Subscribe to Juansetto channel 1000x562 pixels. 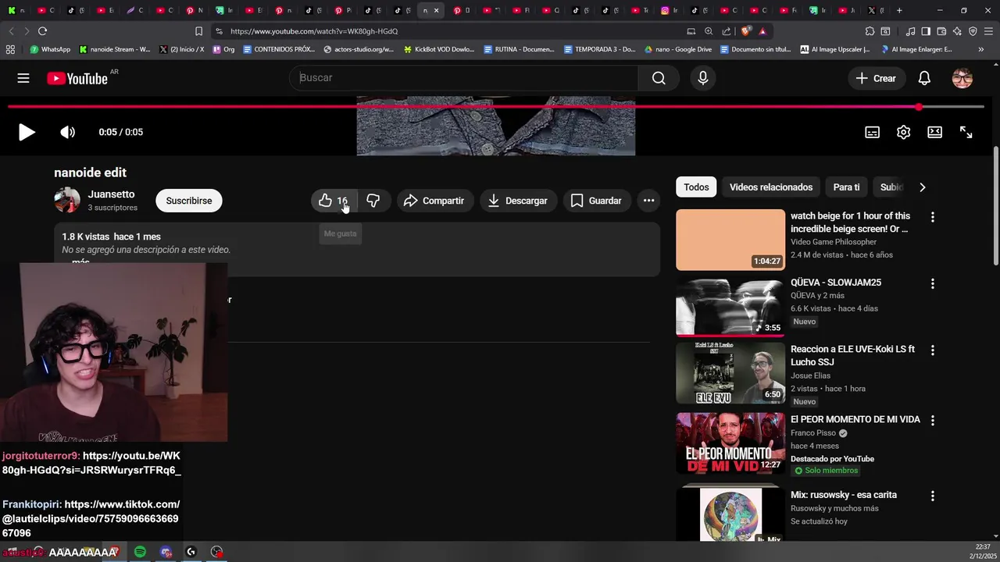(189, 201)
